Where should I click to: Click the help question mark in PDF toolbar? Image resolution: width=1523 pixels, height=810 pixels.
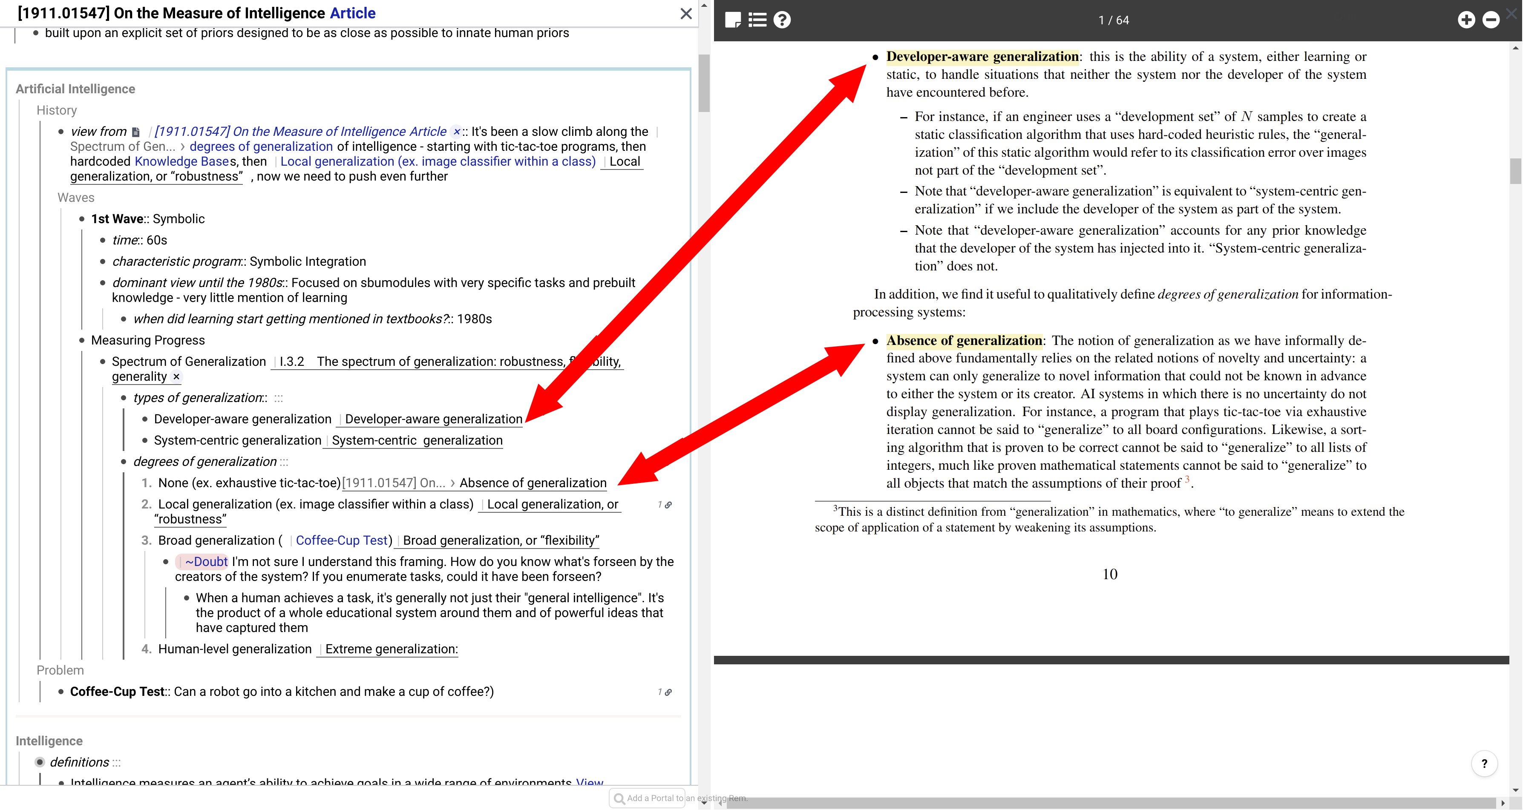782,20
